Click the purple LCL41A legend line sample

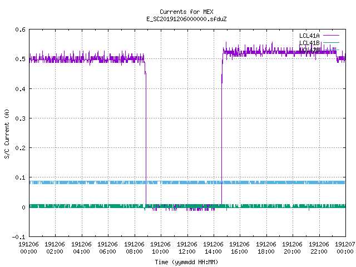click(x=331, y=36)
